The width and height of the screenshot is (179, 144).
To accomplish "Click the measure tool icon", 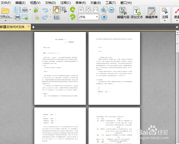I will (x=176, y=11).
